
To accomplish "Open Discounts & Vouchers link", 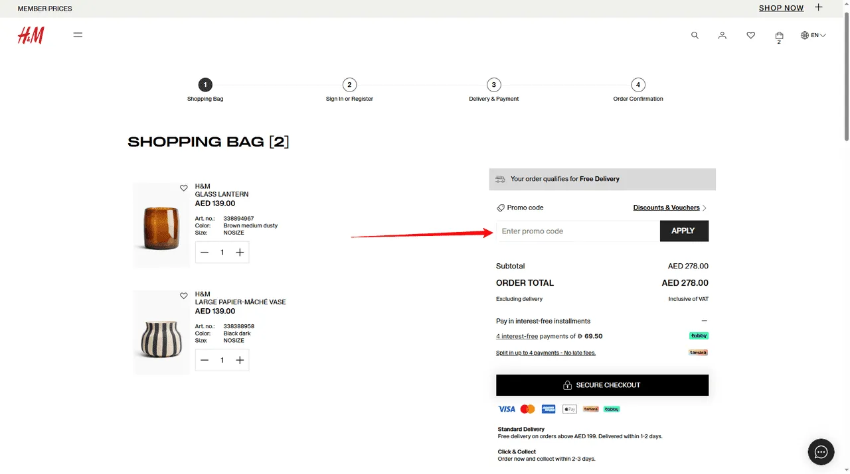I will (x=666, y=207).
